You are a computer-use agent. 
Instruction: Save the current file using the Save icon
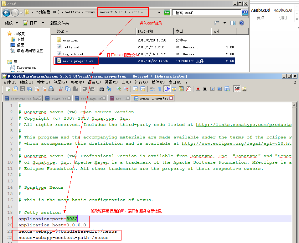point(22,89)
